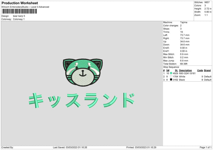The width and height of the screenshot is (213, 150).
Task: Select the bear face embroidery design
Action: click(x=83, y=73)
